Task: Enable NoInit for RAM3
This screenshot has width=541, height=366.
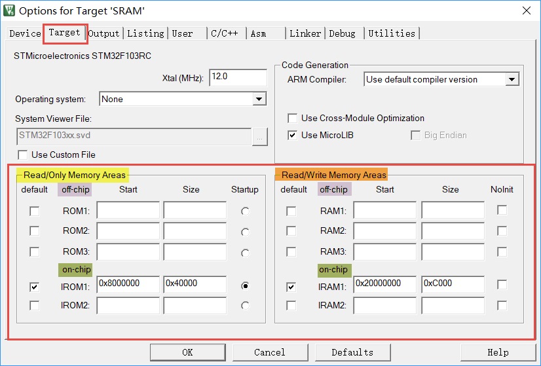Action: [502, 252]
